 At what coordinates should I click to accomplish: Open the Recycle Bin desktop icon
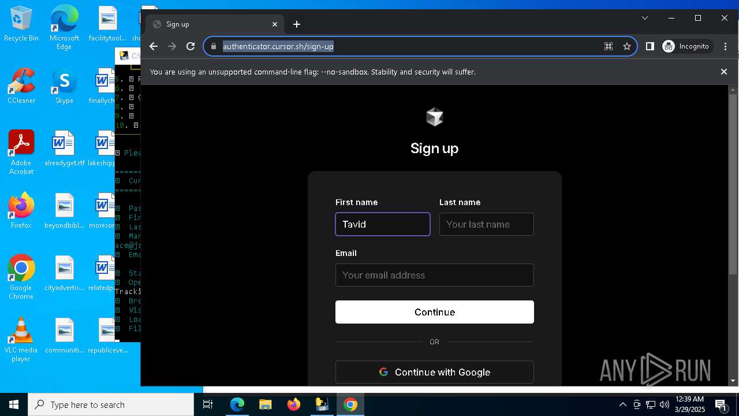(x=21, y=24)
